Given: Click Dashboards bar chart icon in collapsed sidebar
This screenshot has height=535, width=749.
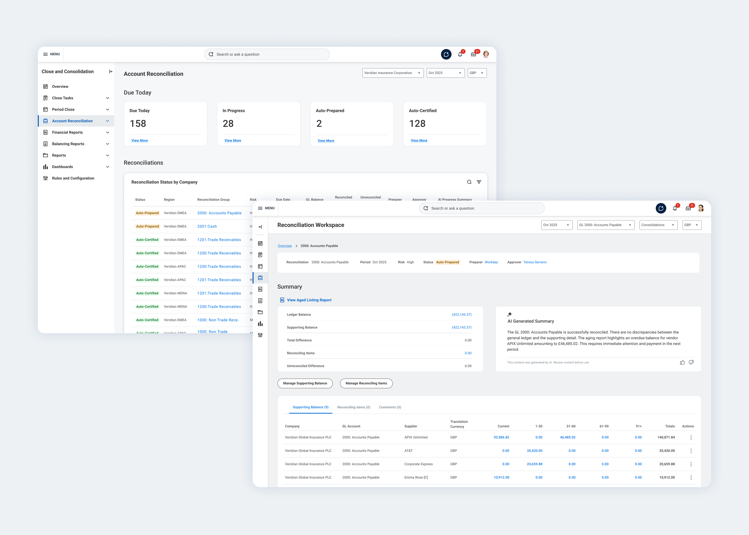Looking at the screenshot, I should pos(260,324).
